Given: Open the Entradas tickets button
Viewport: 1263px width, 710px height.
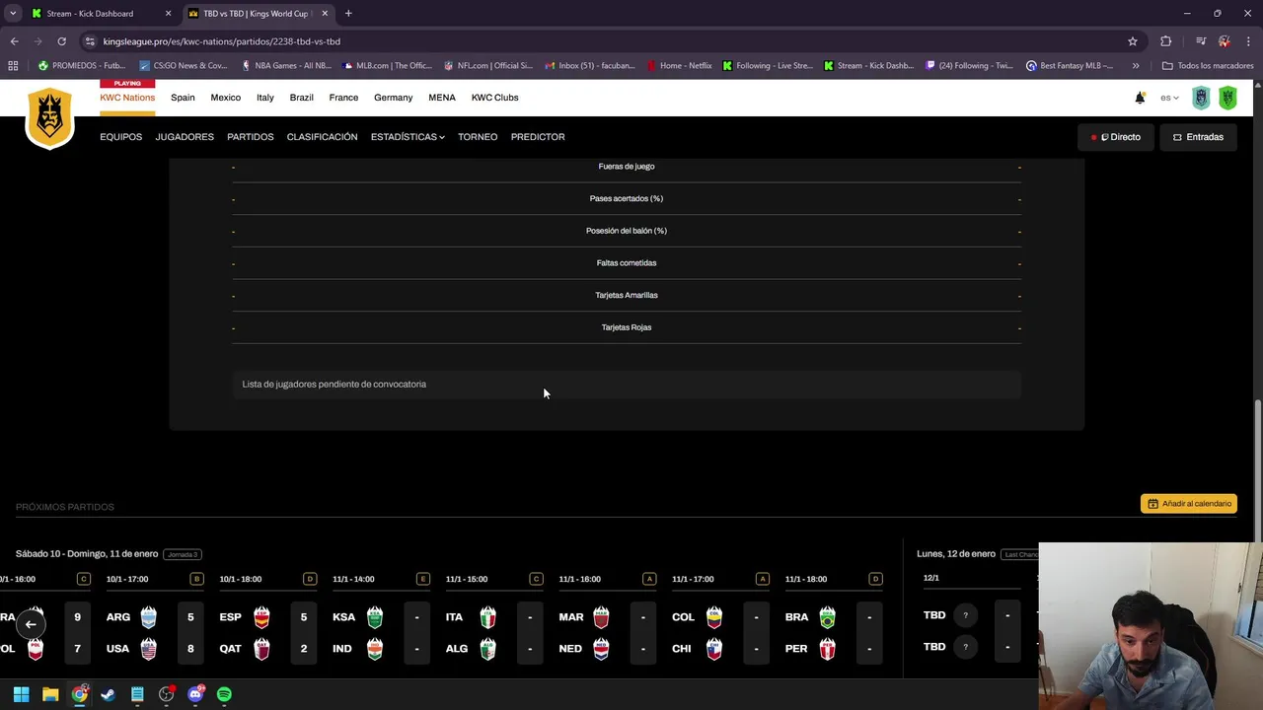Looking at the screenshot, I should click(1198, 137).
